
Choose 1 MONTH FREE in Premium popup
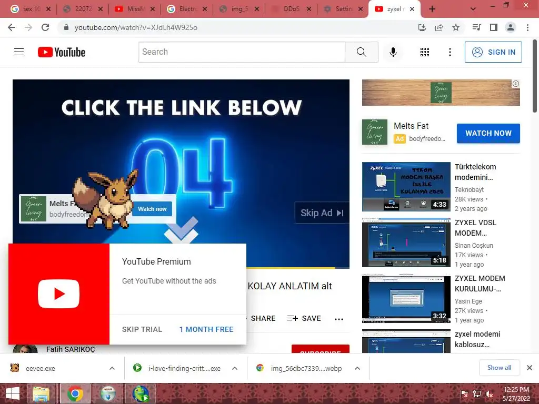pos(206,329)
